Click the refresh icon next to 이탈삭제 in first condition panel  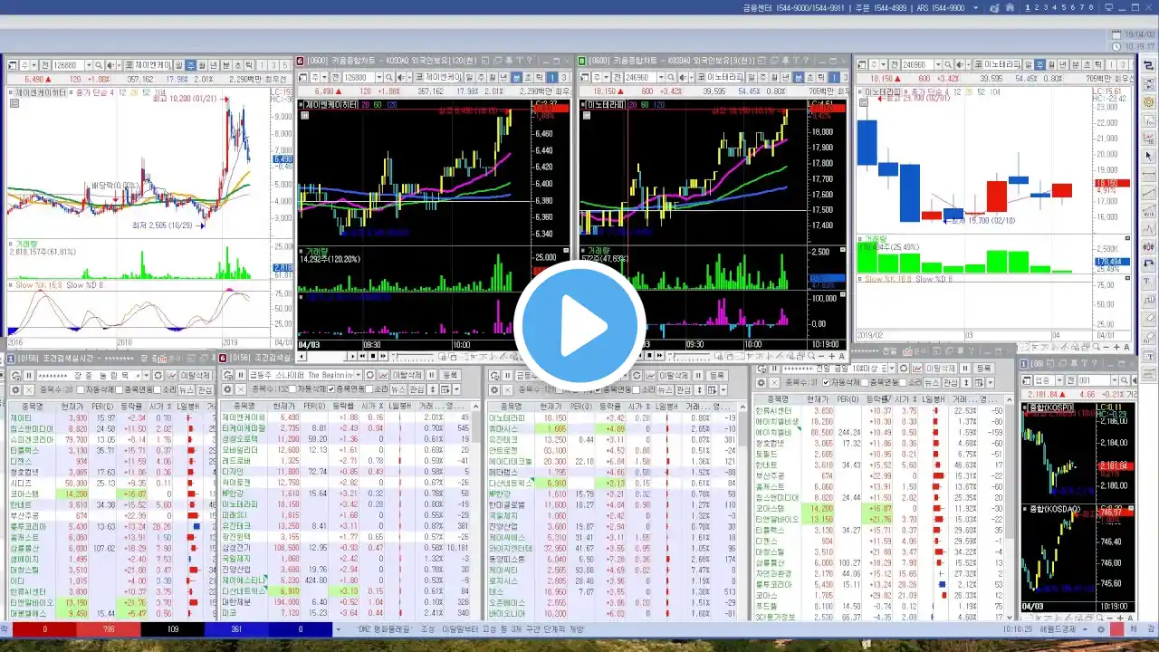pos(158,375)
